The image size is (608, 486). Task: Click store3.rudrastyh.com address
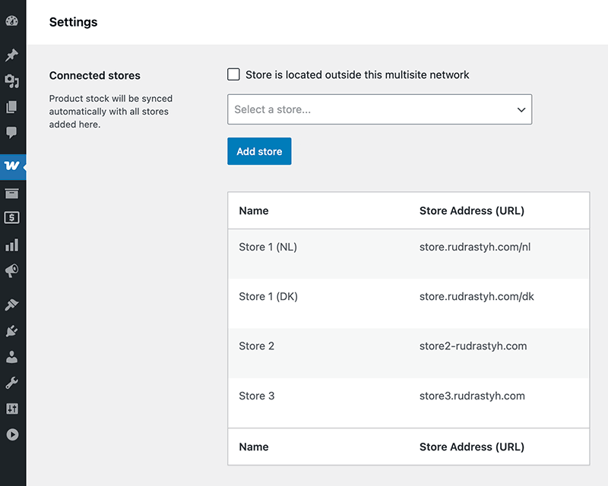(x=472, y=396)
